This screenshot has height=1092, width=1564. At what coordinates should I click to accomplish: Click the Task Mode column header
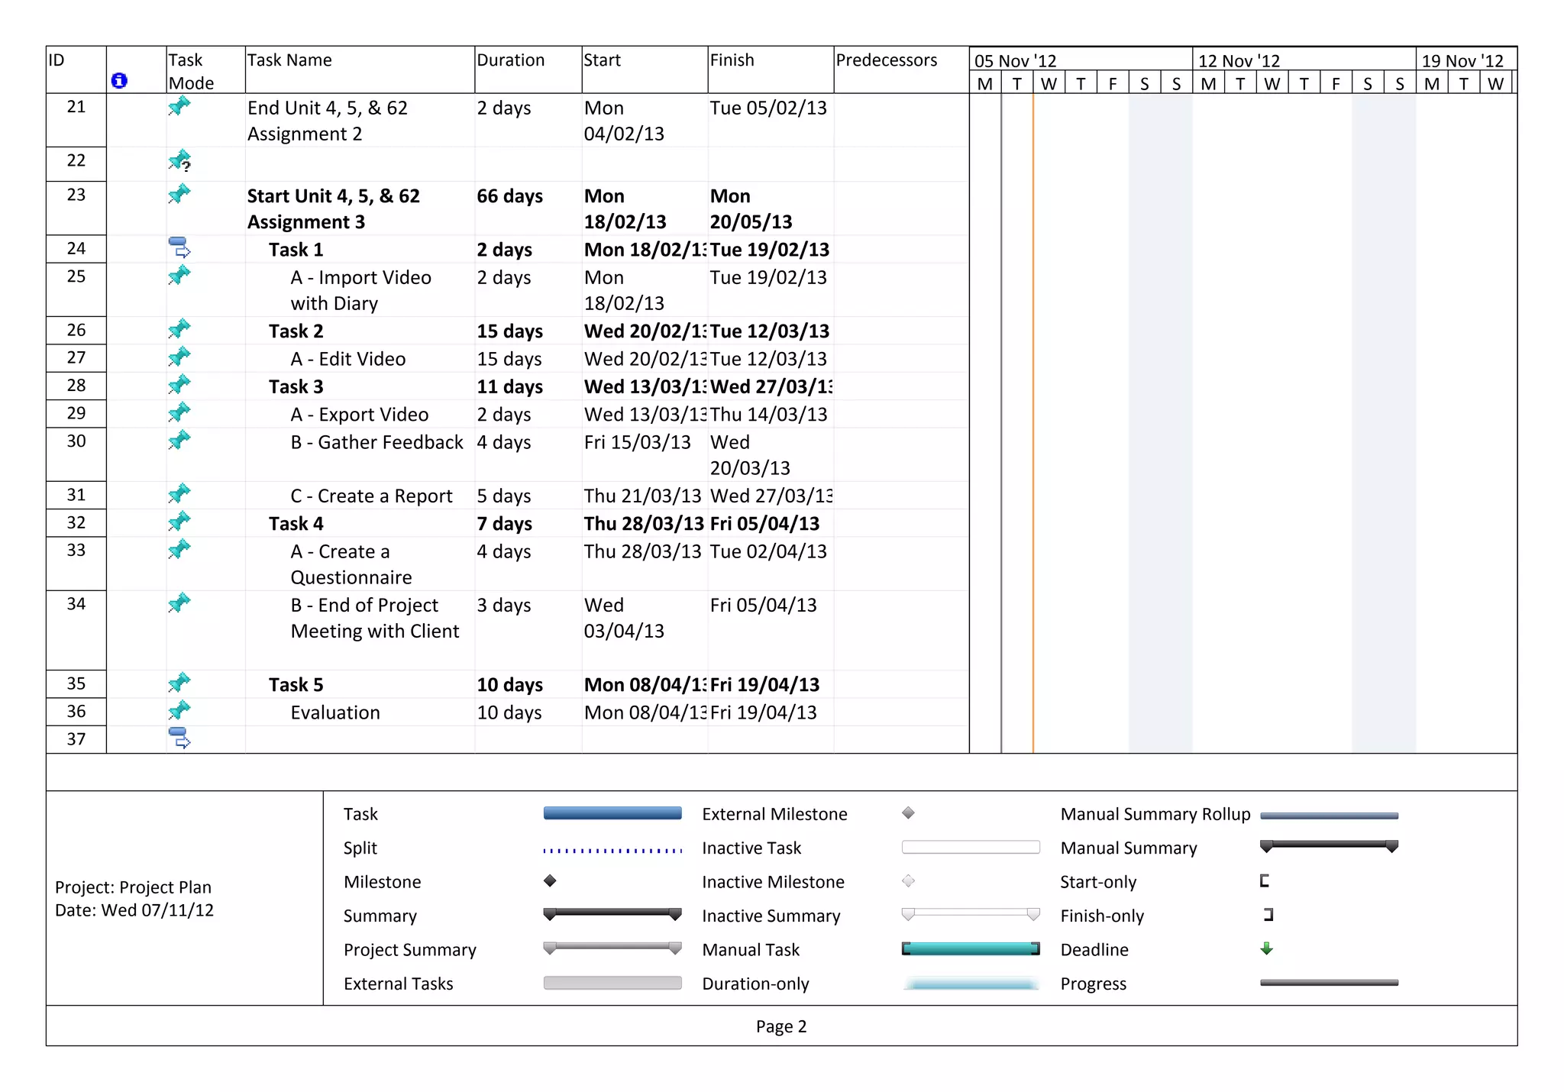[x=205, y=69]
